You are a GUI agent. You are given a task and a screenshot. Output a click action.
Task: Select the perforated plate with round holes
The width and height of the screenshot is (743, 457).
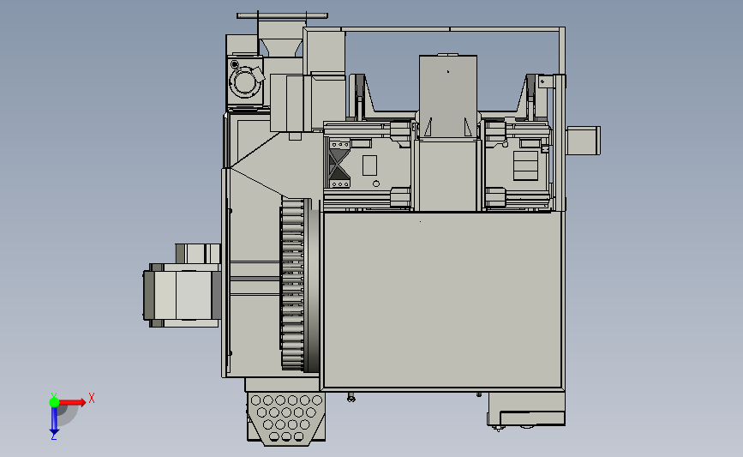[x=285, y=418]
